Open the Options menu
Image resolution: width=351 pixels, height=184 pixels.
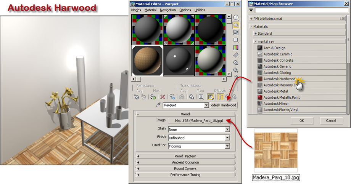click(185, 10)
